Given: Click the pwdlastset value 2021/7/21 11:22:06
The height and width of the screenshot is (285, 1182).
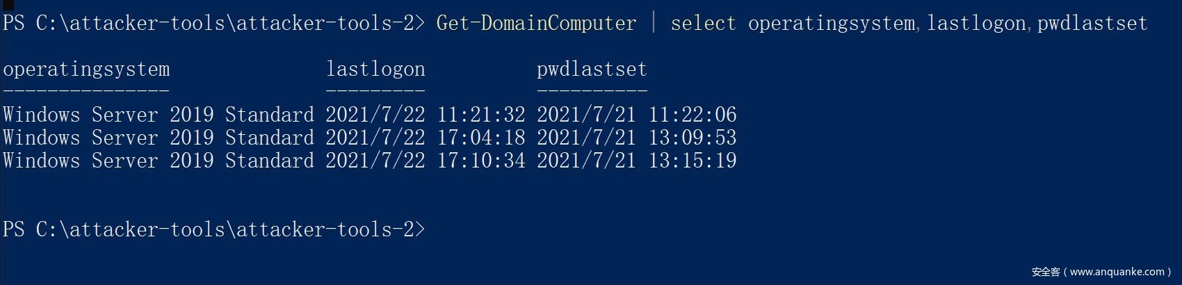Looking at the screenshot, I should (636, 115).
